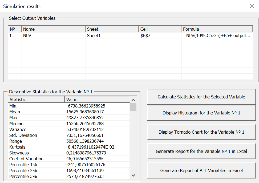Select the NPV output variable name

tap(27, 35)
